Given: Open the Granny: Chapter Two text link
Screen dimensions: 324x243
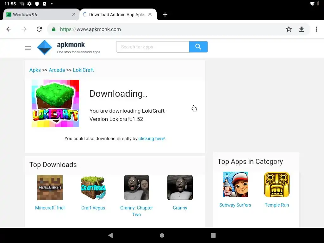Looking at the screenshot, I should point(137,211).
